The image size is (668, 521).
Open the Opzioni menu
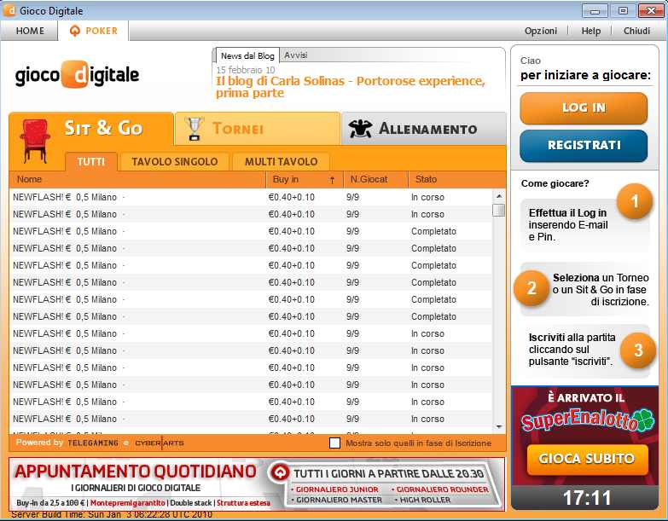pos(541,31)
